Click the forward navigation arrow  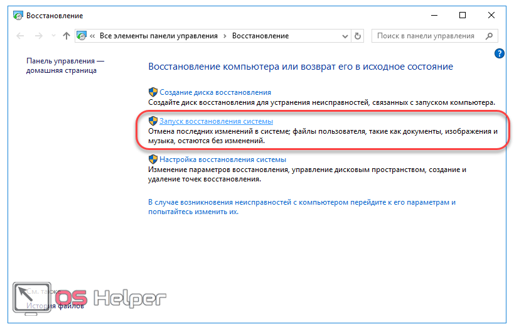coord(38,36)
